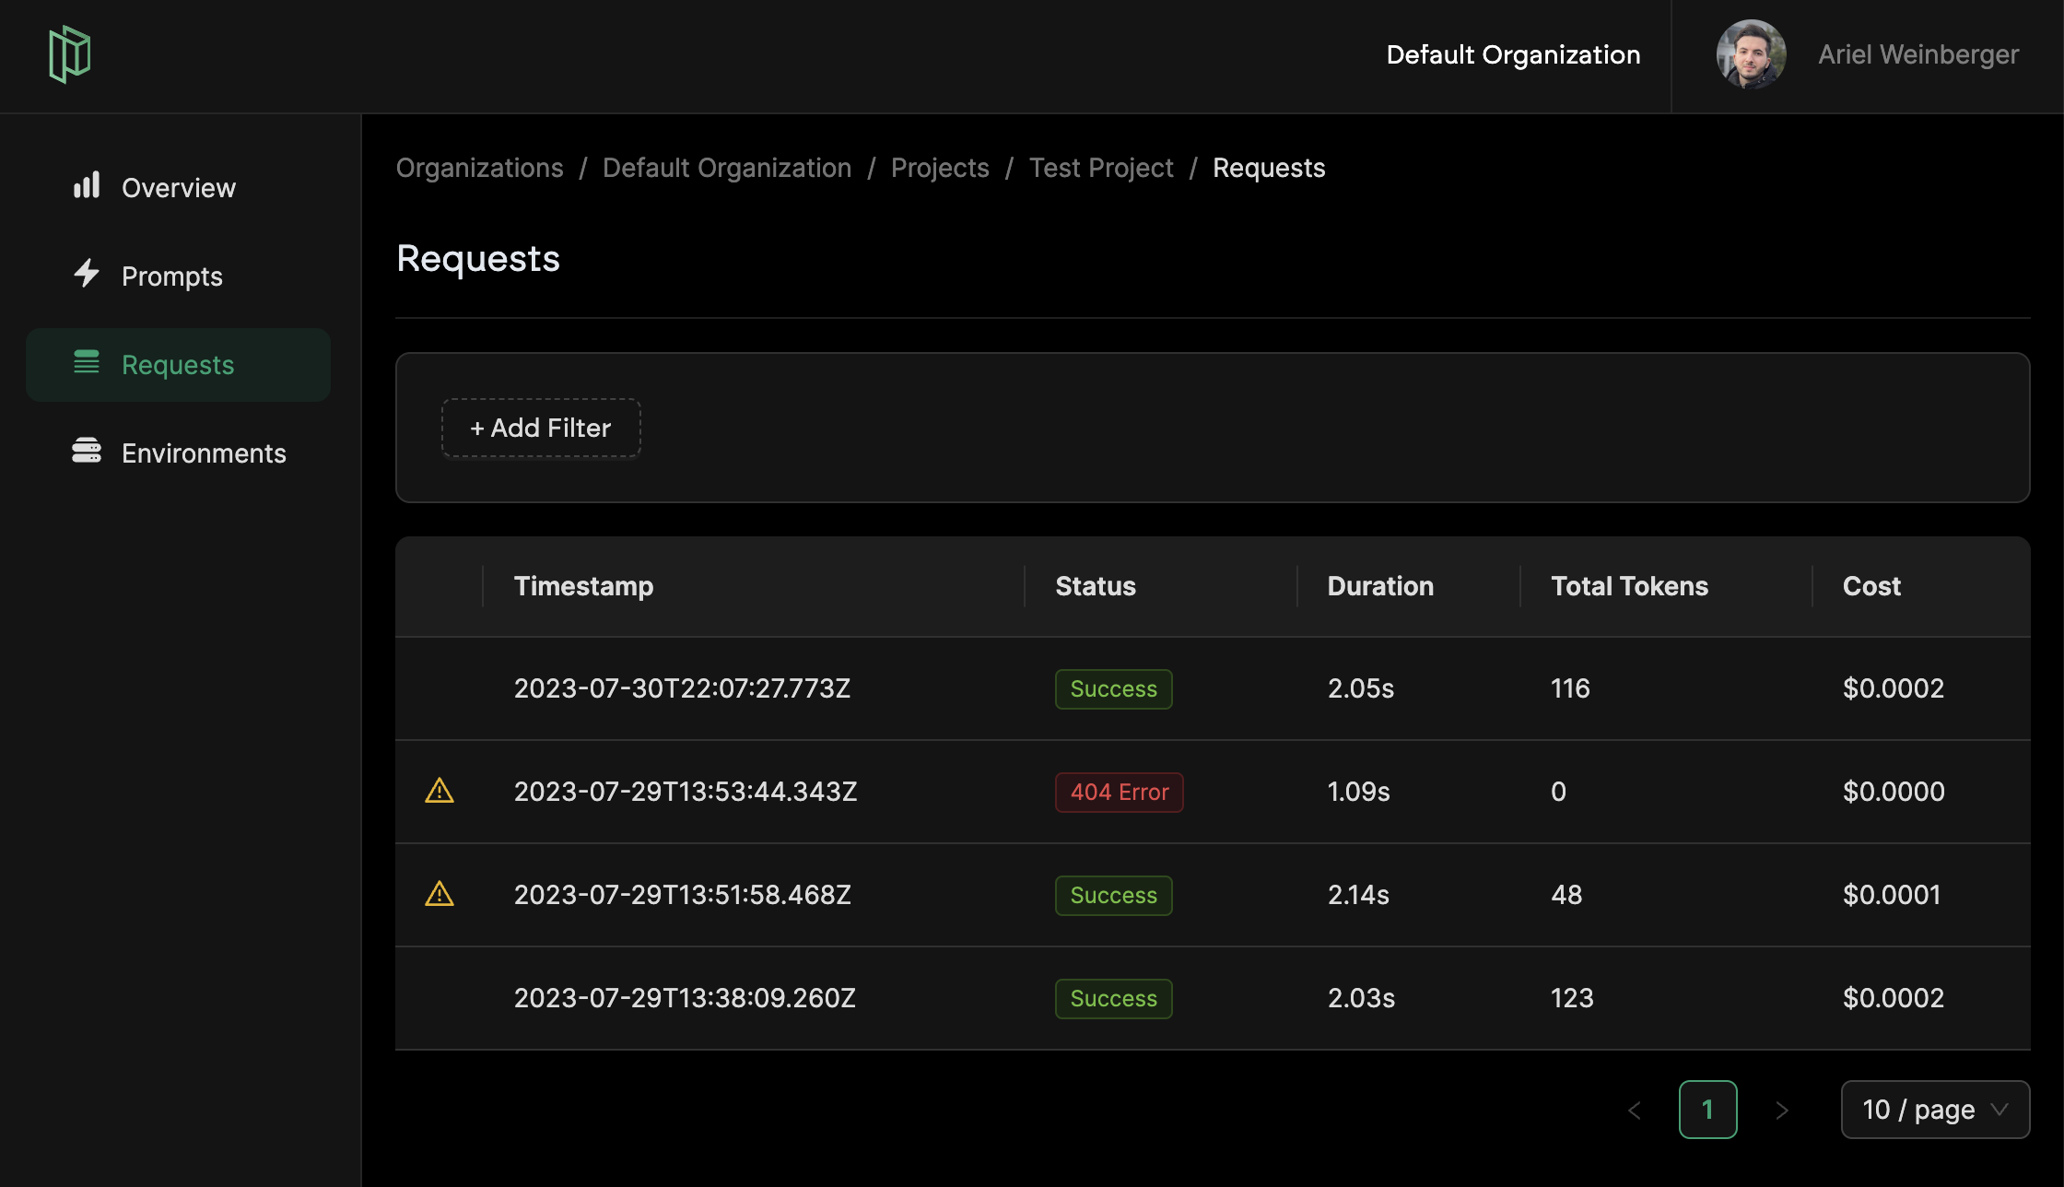The height and width of the screenshot is (1187, 2064).
Task: Click Ariel Weinberger's avatar photo
Action: pyautogui.click(x=1751, y=54)
